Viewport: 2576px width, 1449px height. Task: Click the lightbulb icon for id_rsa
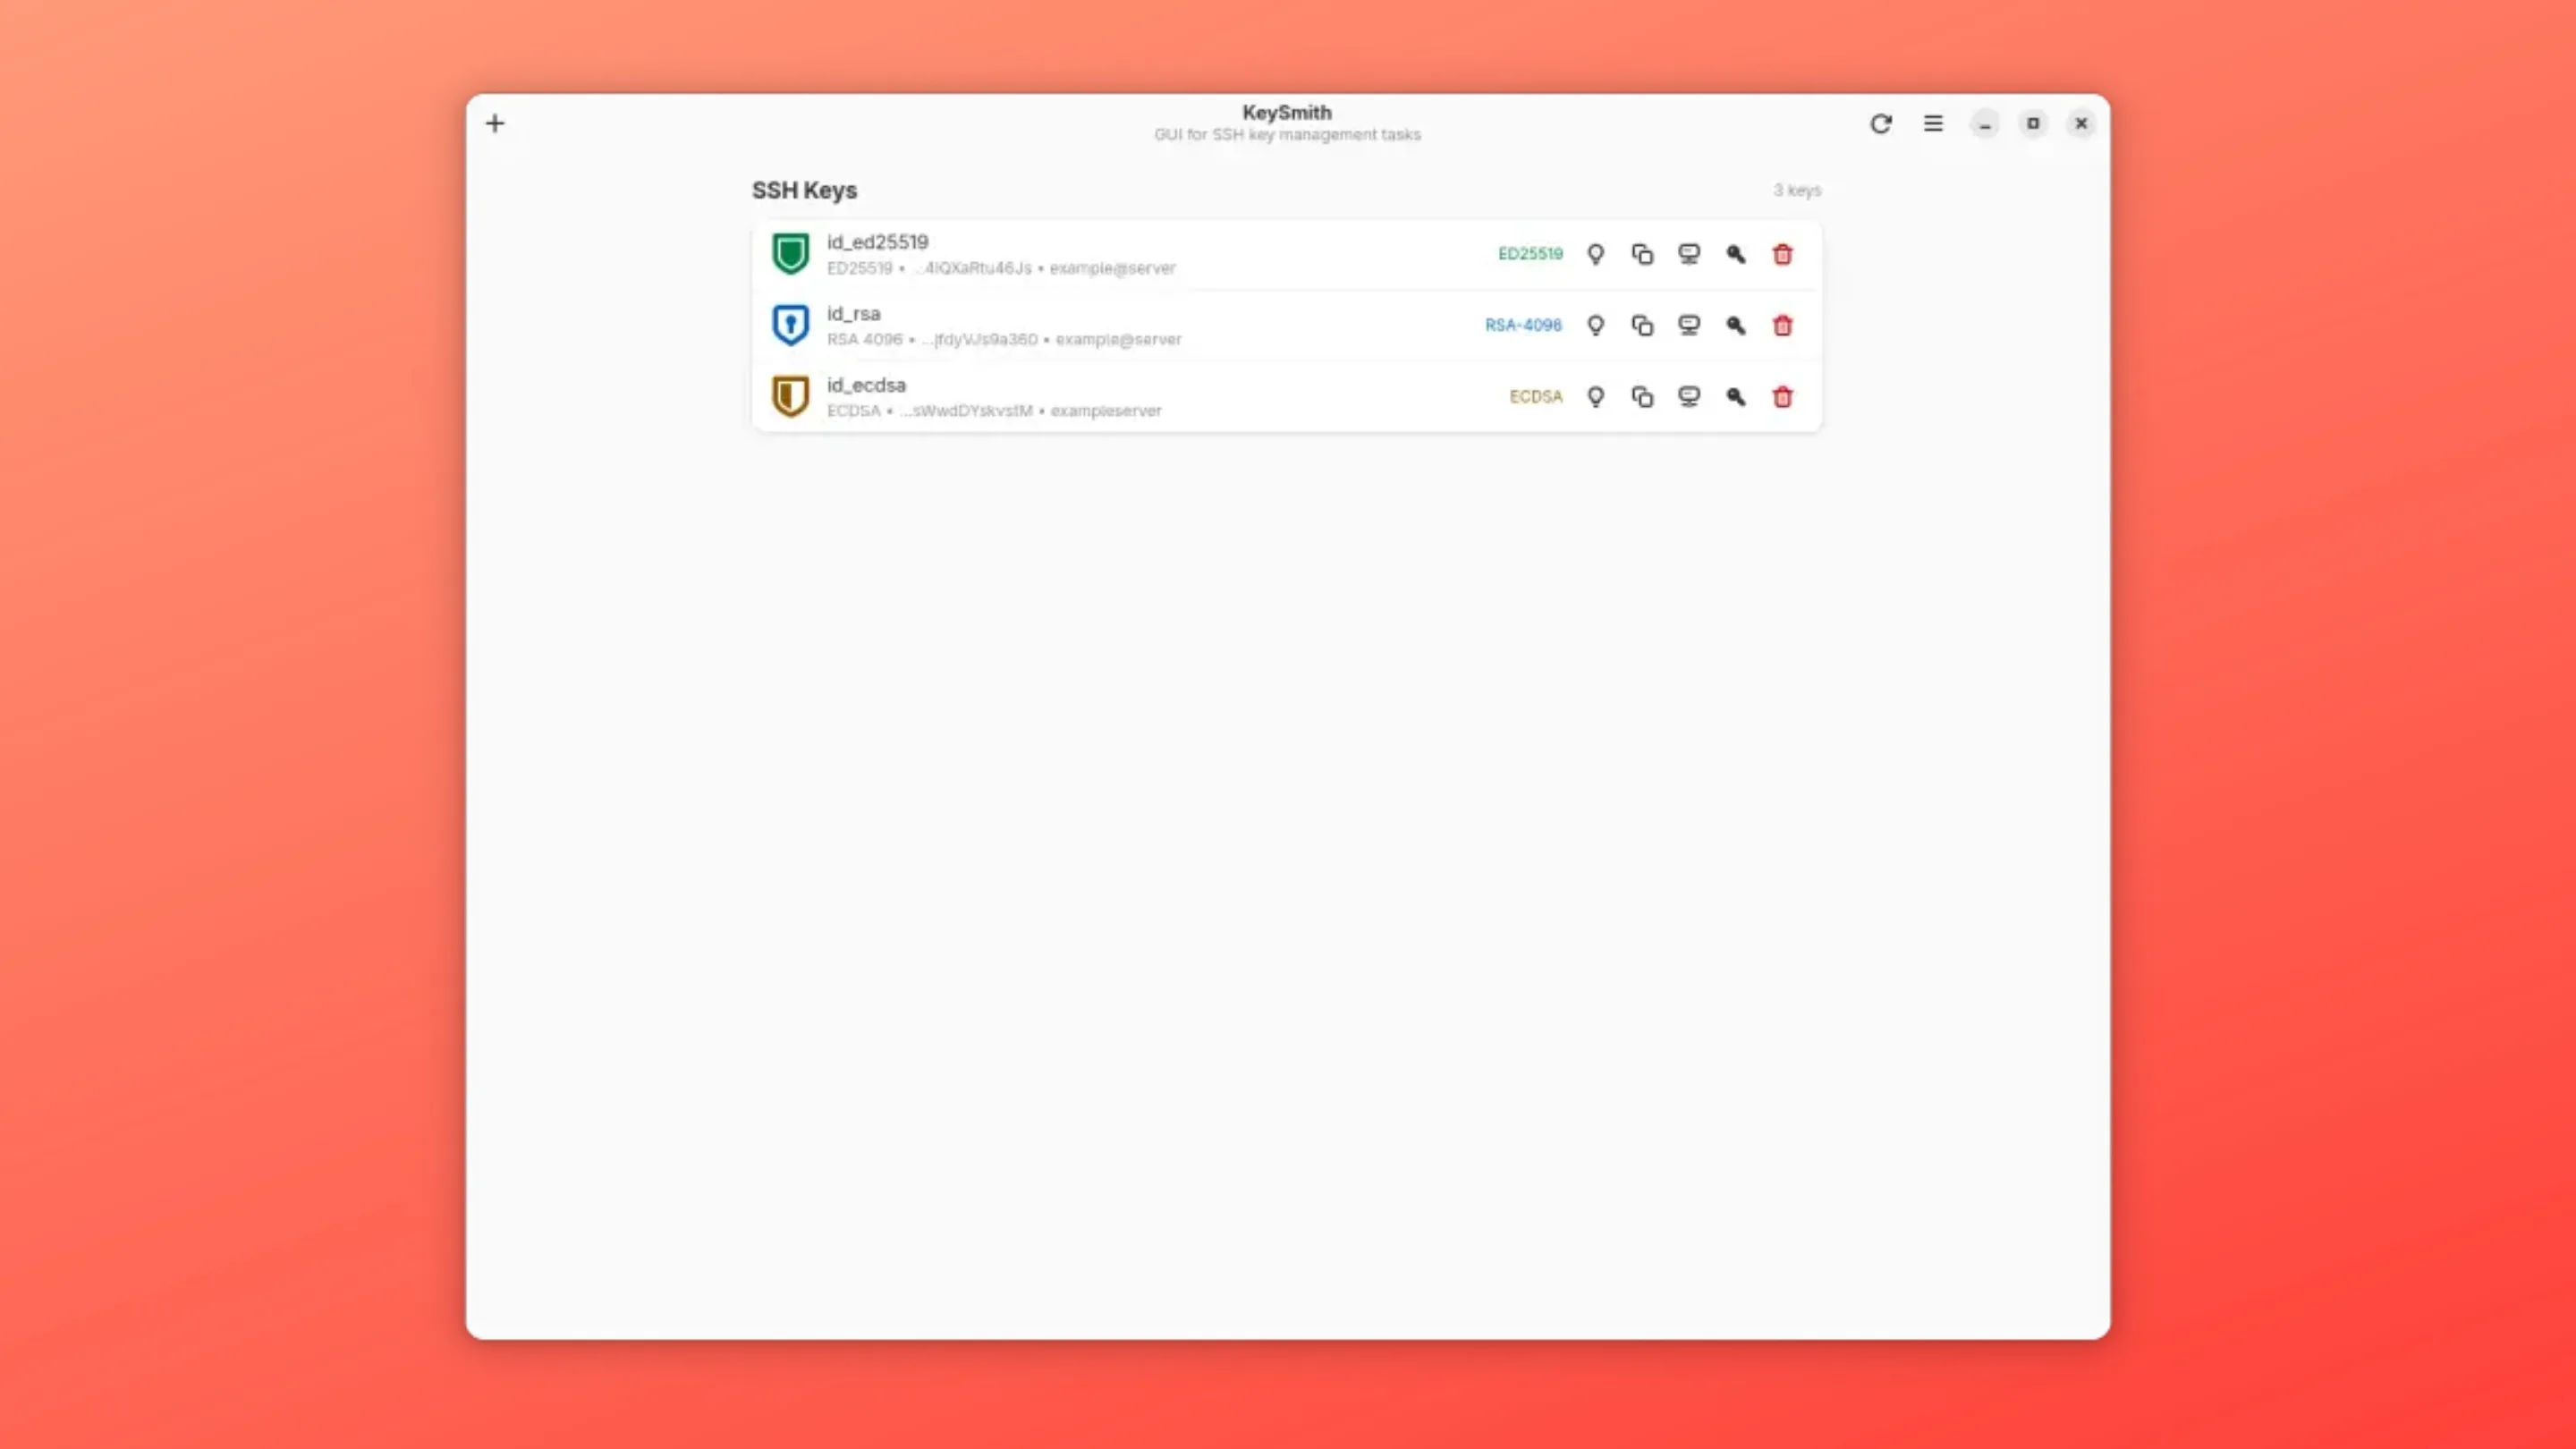pyautogui.click(x=1596, y=325)
